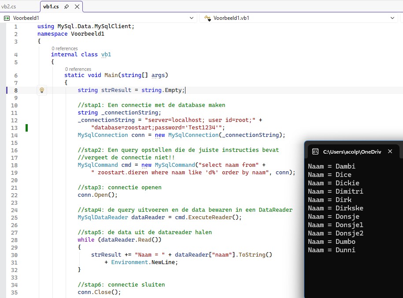Click the terminal icon in console title bar
403x298 pixels.
coord(315,151)
